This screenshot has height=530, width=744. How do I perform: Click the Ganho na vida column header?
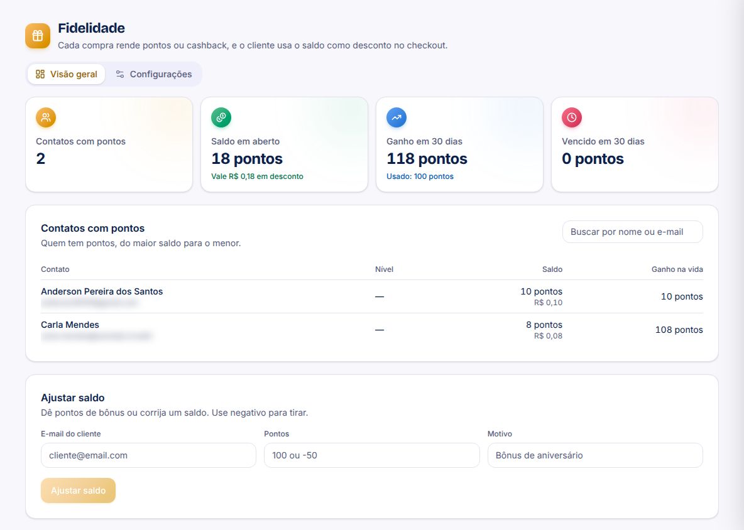click(x=677, y=269)
